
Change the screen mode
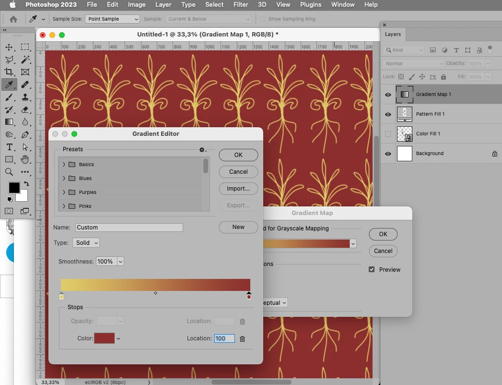pos(24,211)
